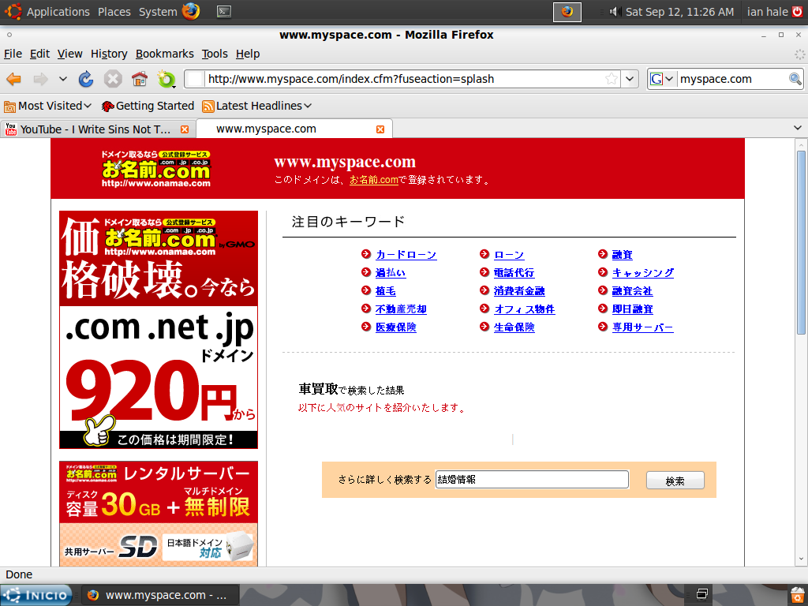The image size is (808, 606).
Task: Open the カードローン keyword link
Action: [x=406, y=255]
